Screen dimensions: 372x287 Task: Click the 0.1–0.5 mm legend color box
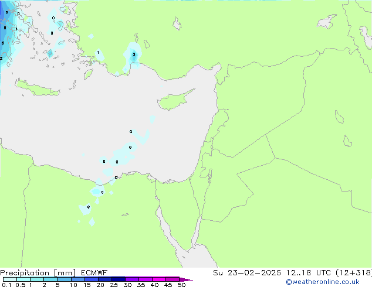10,279
